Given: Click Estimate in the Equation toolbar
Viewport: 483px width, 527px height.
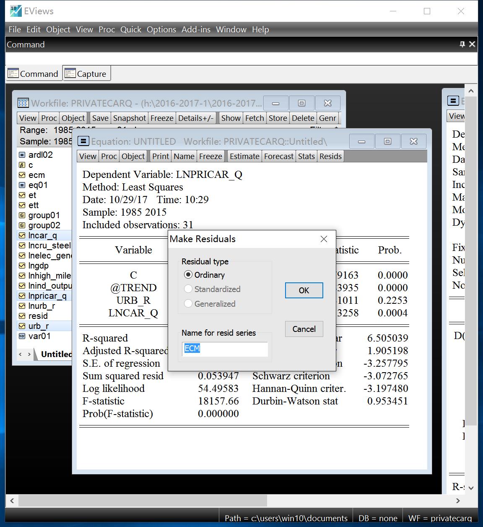Looking at the screenshot, I should click(244, 156).
